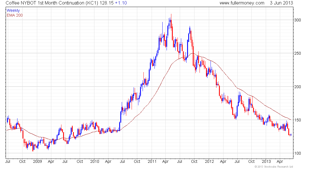
Task: Click the 'Apr' label just after 2011
Action: 165,161
